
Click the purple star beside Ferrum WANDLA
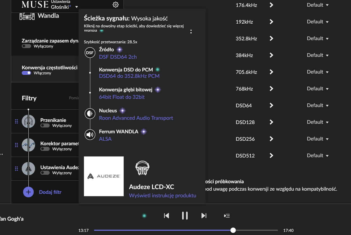click(x=144, y=131)
